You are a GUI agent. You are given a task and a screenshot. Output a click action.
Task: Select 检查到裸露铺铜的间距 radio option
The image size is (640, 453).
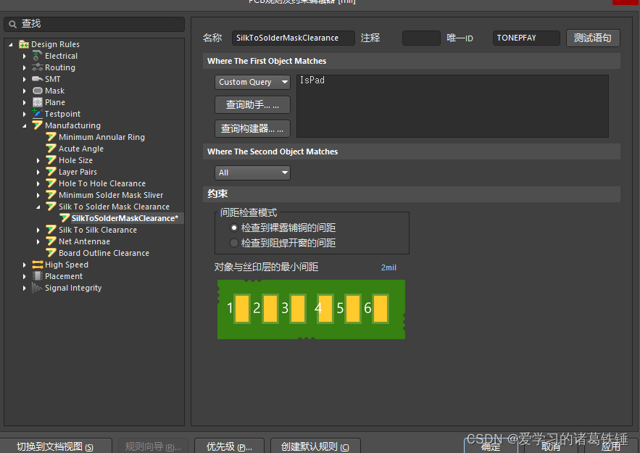[x=234, y=228]
